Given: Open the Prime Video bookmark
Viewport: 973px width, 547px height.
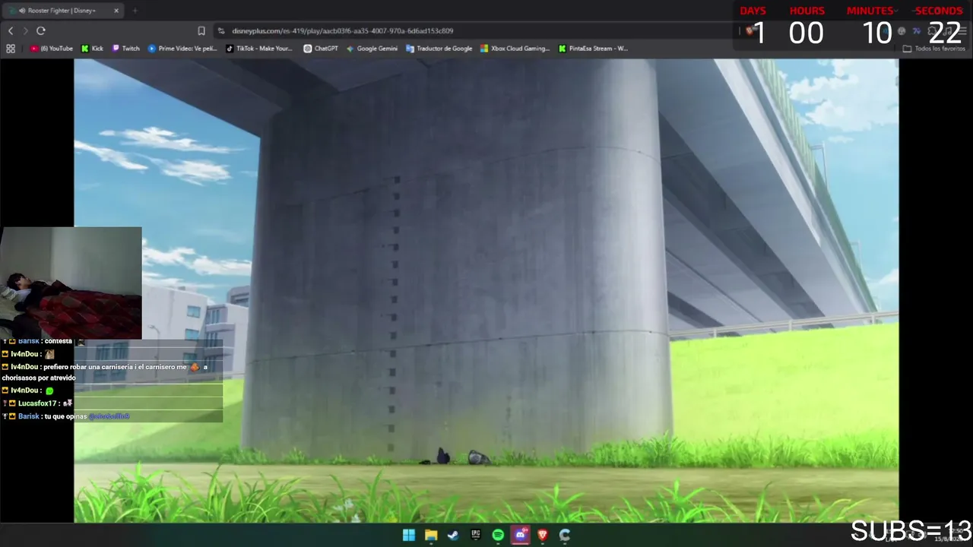Looking at the screenshot, I should click(x=182, y=49).
